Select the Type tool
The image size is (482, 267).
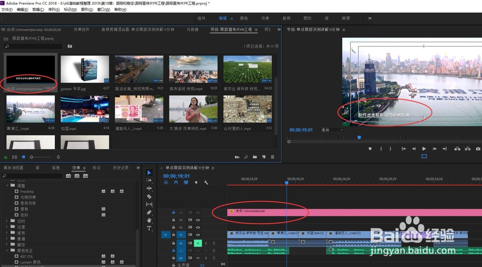pos(149,228)
